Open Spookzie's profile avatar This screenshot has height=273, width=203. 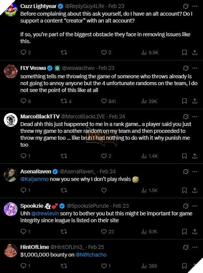11,209
